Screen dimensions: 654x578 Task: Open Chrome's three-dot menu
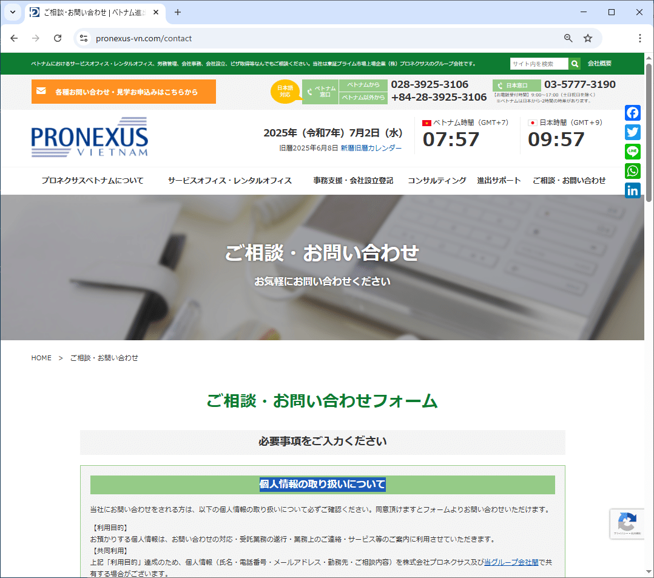[640, 38]
